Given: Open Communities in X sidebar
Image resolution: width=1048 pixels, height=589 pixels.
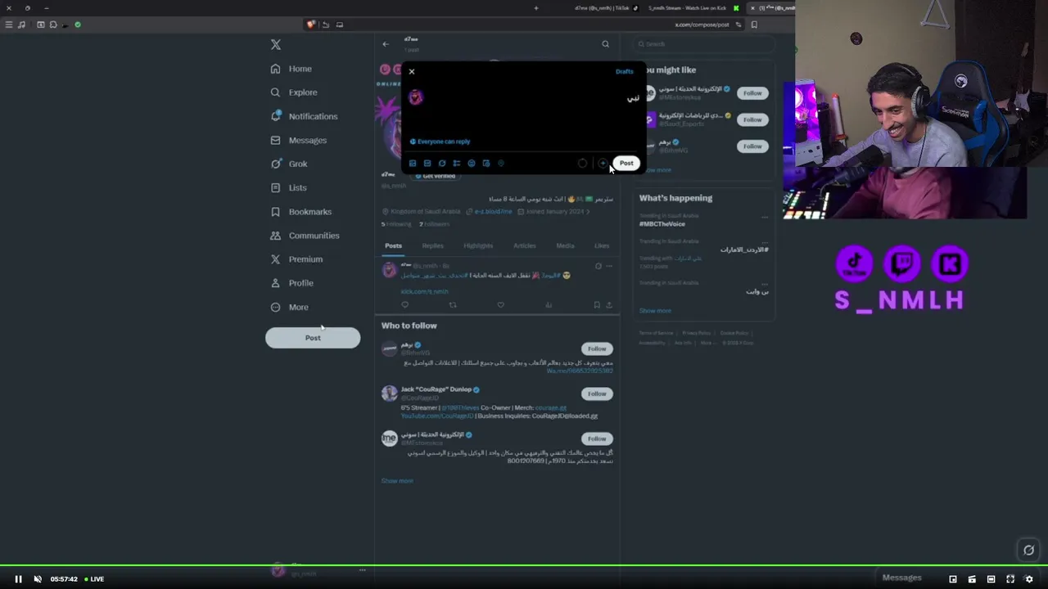Looking at the screenshot, I should click(x=305, y=235).
